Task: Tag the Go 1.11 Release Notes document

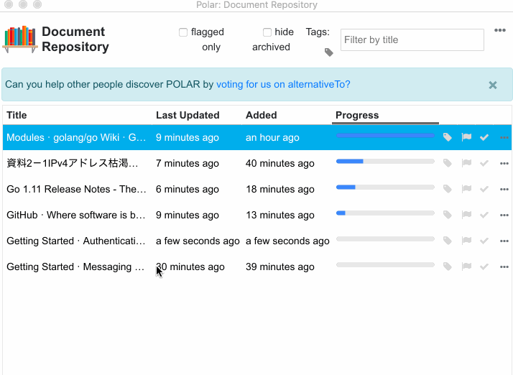Action: (447, 189)
